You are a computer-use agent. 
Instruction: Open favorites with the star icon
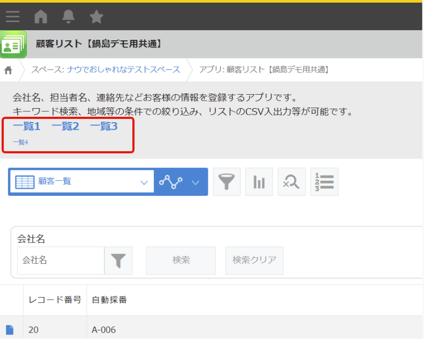coord(96,17)
